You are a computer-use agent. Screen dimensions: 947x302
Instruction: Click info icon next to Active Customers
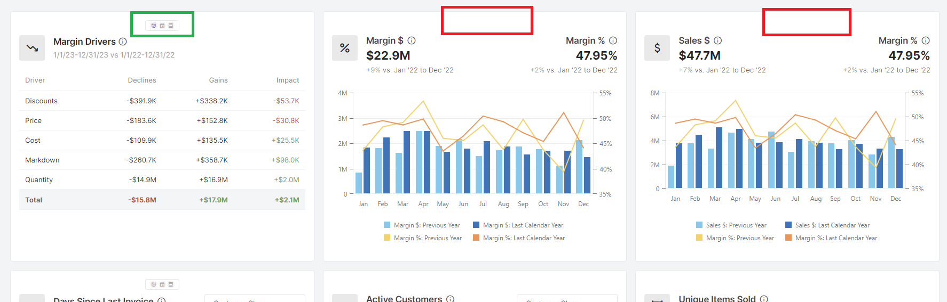pyautogui.click(x=450, y=299)
